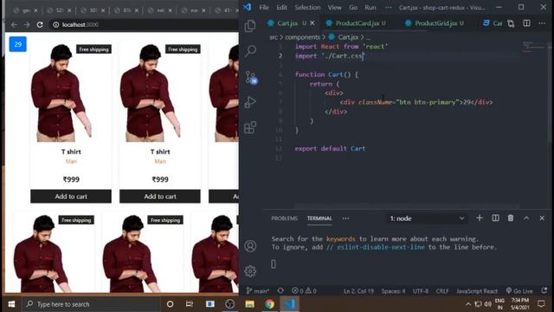Split the terminal panel
The image size is (554, 312).
[495, 218]
